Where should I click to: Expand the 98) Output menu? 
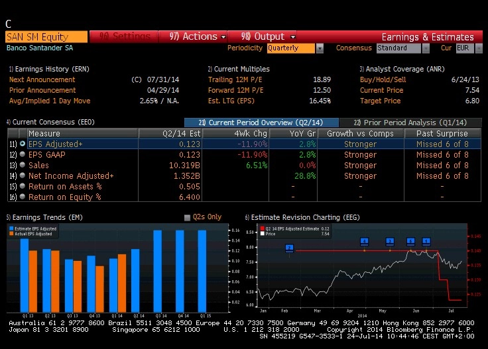[x=262, y=36]
